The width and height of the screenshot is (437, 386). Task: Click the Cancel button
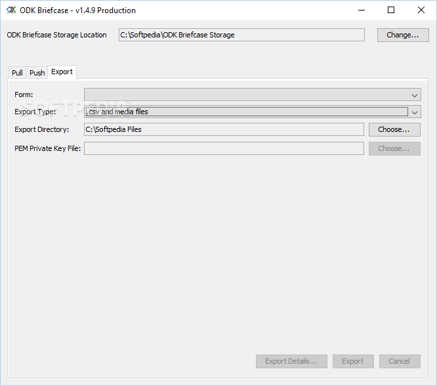[400, 362]
